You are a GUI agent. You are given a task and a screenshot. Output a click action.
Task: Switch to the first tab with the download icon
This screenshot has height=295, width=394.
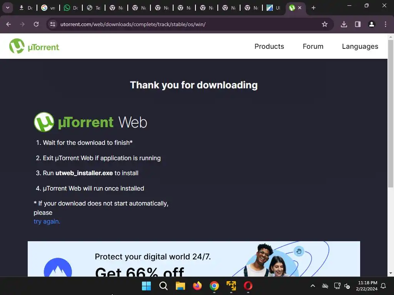pyautogui.click(x=26, y=8)
